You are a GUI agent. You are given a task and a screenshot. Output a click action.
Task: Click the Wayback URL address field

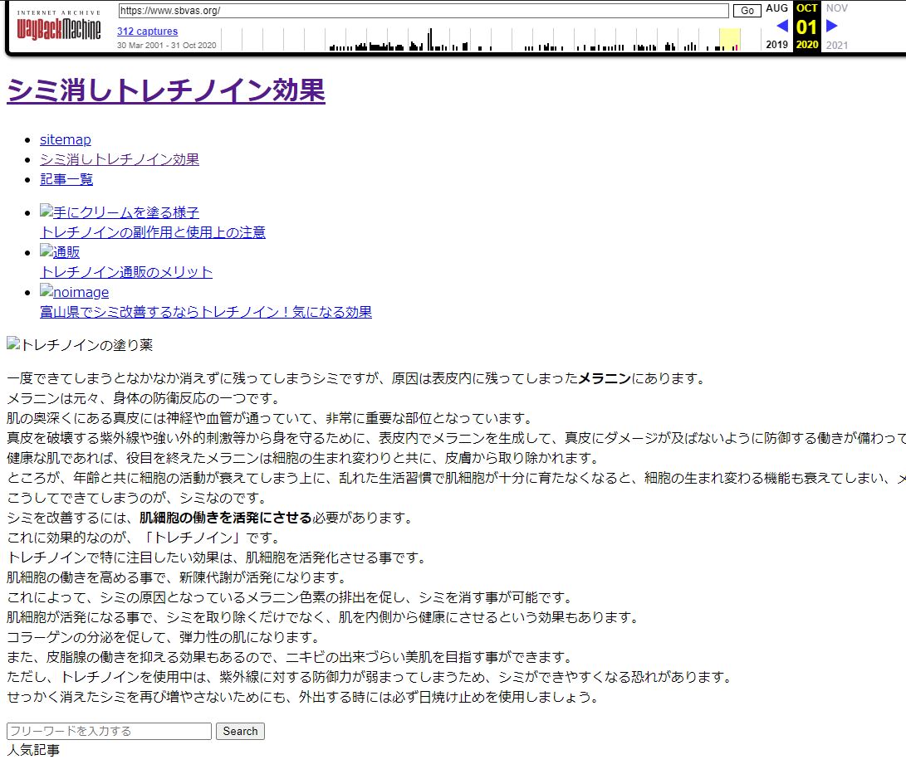point(423,11)
